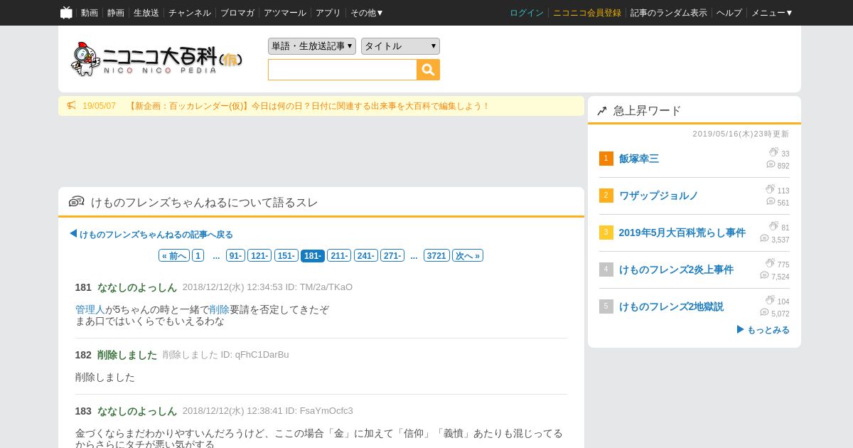Click the clap icon showing 81

[773, 226]
